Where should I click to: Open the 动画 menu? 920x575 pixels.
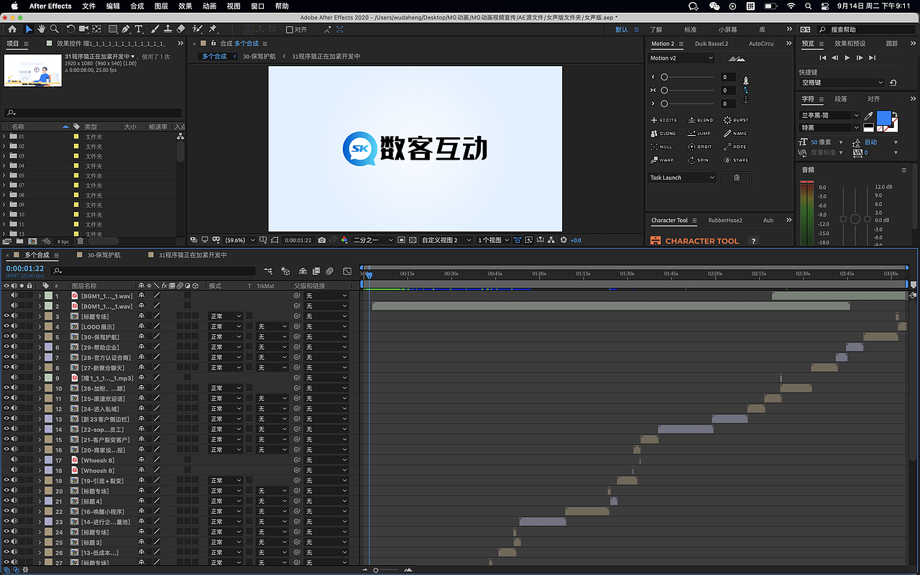tap(209, 6)
